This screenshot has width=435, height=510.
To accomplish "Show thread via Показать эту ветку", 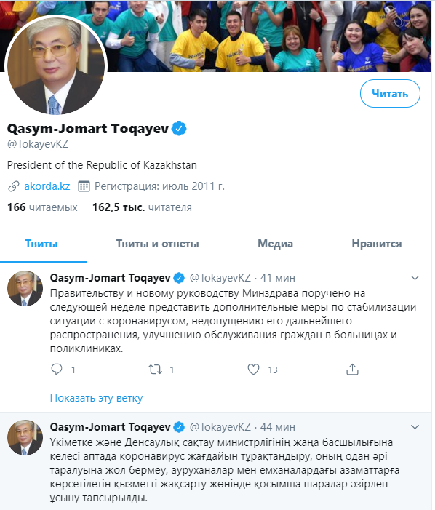I will (96, 398).
